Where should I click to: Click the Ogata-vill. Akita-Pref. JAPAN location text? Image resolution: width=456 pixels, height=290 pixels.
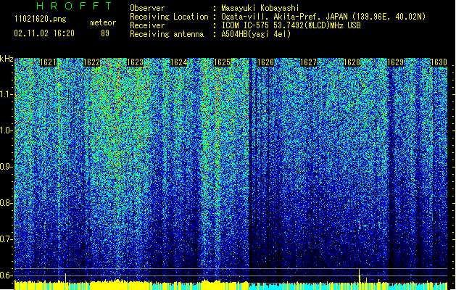click(323, 17)
